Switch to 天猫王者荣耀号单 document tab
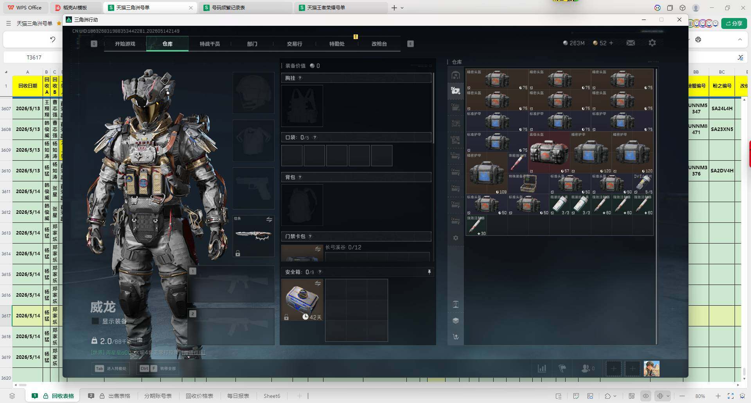 341,7
